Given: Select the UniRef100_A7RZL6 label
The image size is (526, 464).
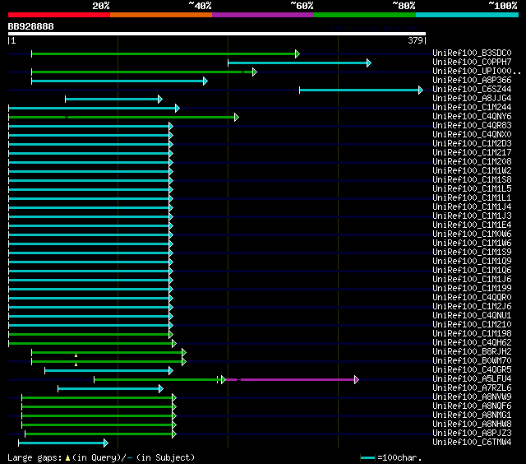Looking at the screenshot, I should tap(472, 388).
